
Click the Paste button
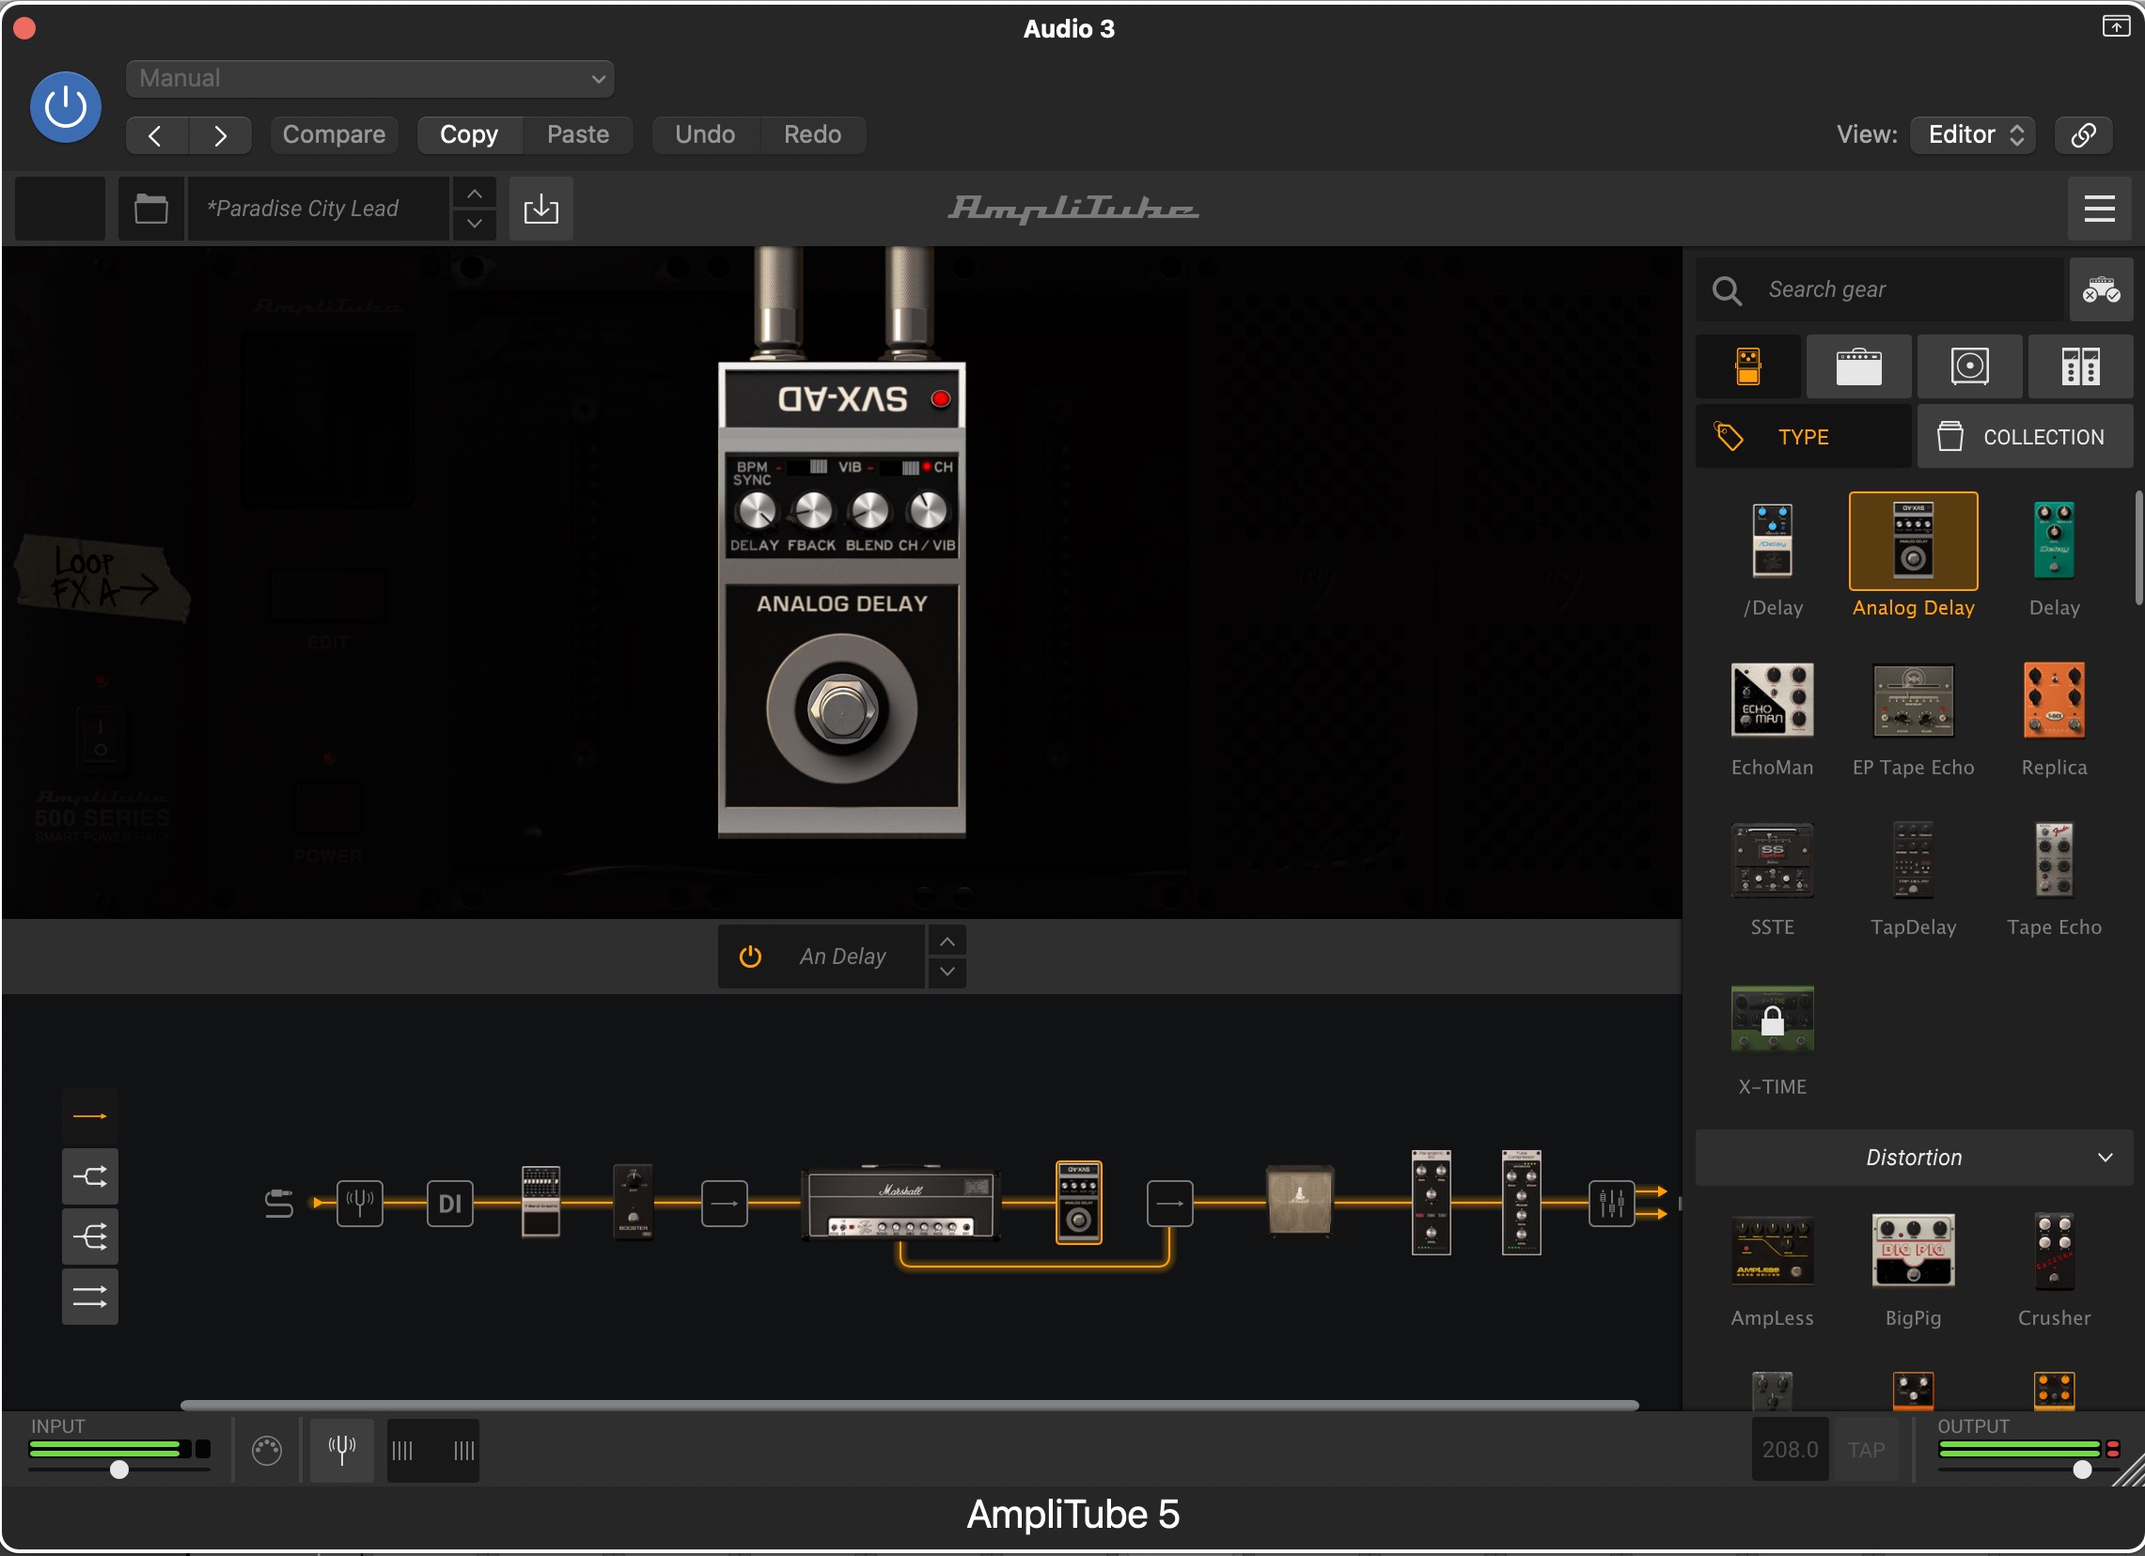(578, 135)
